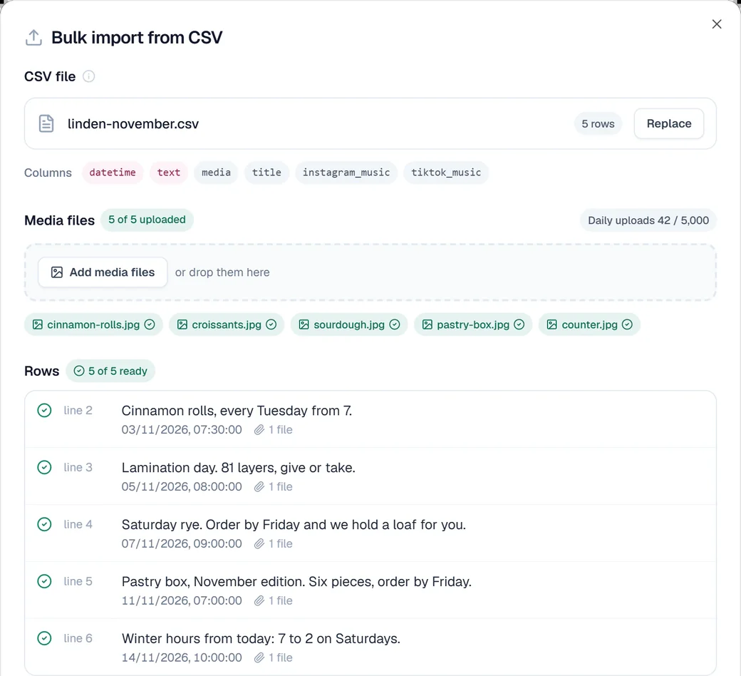The image size is (741, 676).
Task: Click the document icon beside linden-november.csv
Action: [46, 123]
